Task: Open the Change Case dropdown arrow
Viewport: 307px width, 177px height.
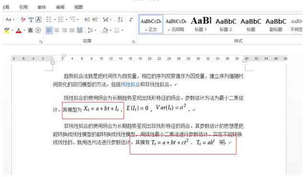Action: coord(13,20)
